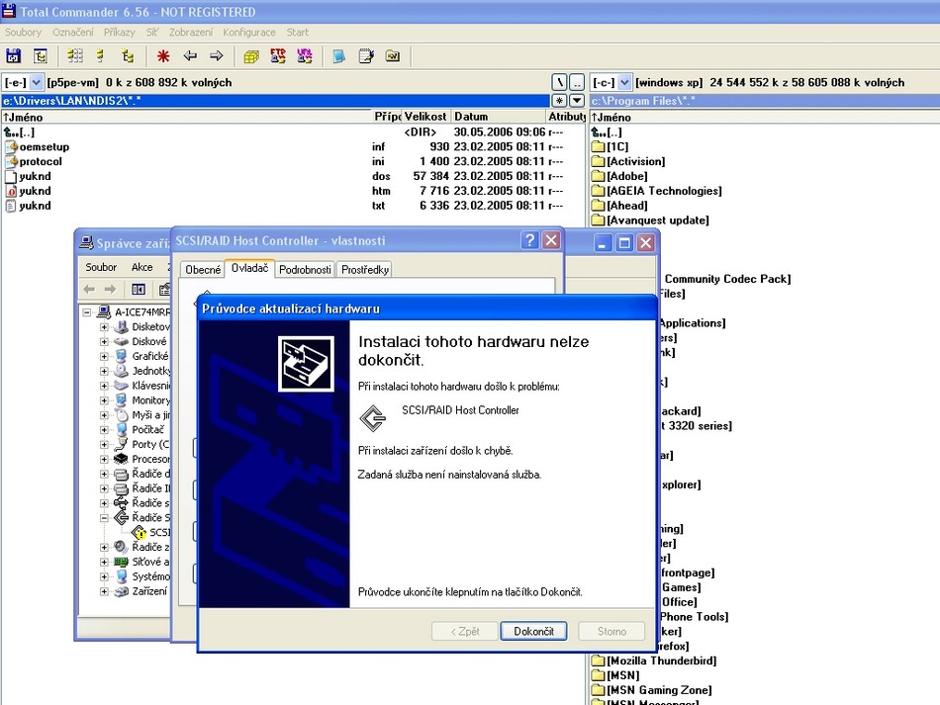Click the Back arrow in Total Commander toolbar
This screenshot has width=940, height=705.
[x=190, y=56]
